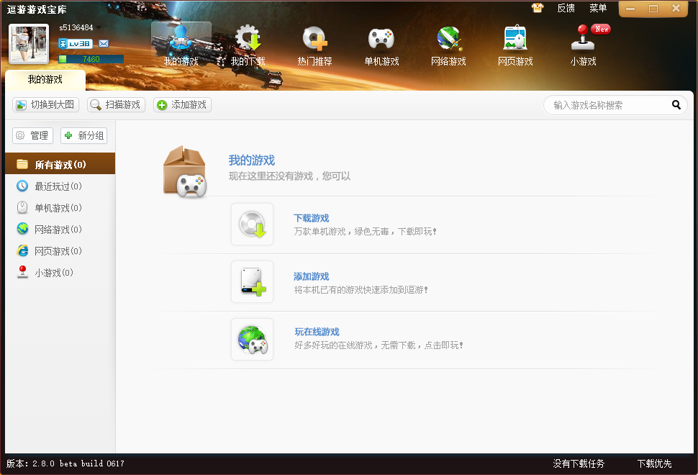Open the 反馈 feedback menu
This screenshot has height=475, width=698.
click(566, 8)
